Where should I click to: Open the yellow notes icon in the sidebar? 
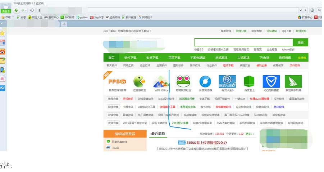pos(3,61)
